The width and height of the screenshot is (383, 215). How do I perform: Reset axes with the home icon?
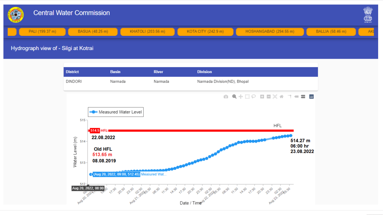click(x=281, y=97)
